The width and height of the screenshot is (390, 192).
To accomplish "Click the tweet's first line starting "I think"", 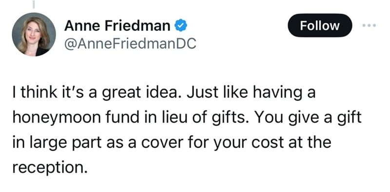I will [x=164, y=93].
